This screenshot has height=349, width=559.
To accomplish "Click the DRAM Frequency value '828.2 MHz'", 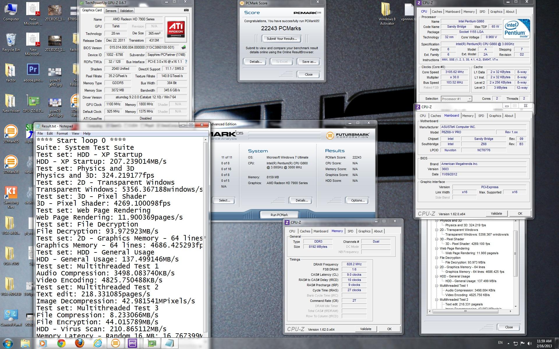I will [x=354, y=264].
